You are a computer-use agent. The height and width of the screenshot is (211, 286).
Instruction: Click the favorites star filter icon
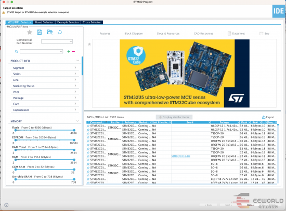30,32
